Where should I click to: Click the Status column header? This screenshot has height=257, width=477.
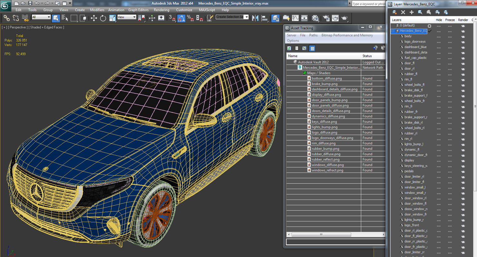click(x=373, y=56)
